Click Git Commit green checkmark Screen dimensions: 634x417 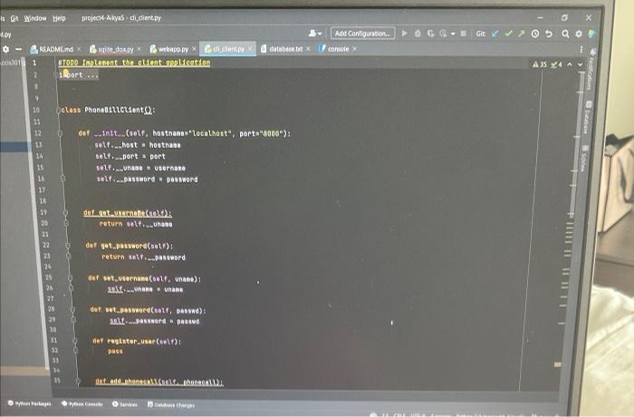coord(508,34)
